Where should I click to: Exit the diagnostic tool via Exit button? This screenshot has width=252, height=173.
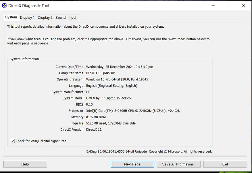click(x=225, y=164)
